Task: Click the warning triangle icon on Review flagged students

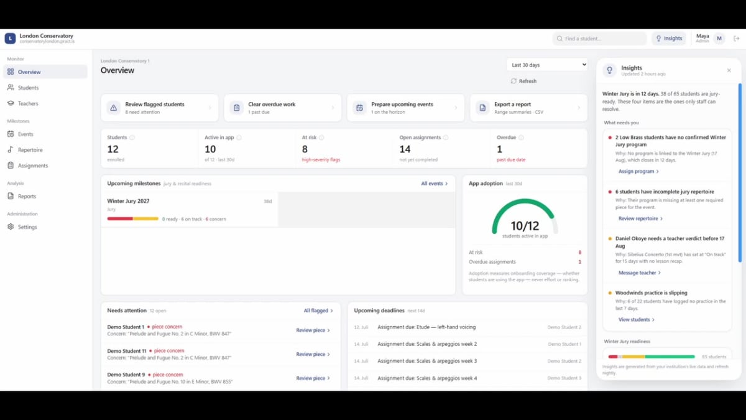Action: coord(113,108)
